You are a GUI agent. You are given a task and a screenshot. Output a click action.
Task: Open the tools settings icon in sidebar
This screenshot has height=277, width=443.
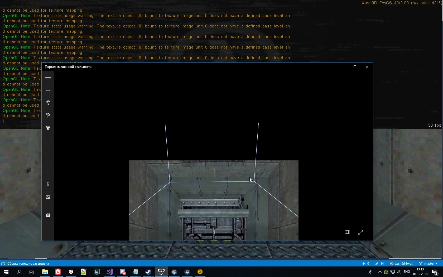(x=48, y=184)
